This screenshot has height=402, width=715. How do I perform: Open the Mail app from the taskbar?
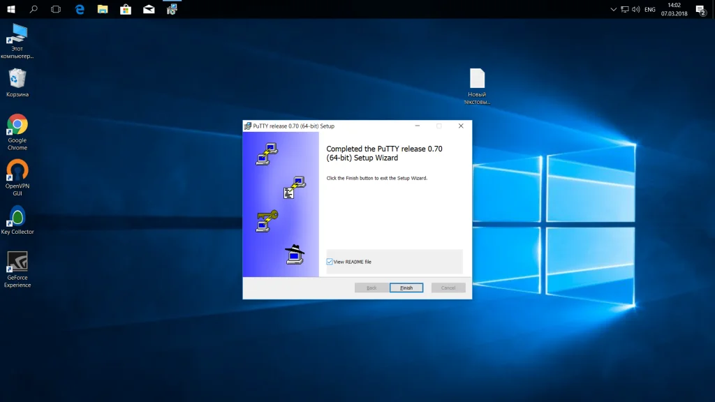pos(149,9)
